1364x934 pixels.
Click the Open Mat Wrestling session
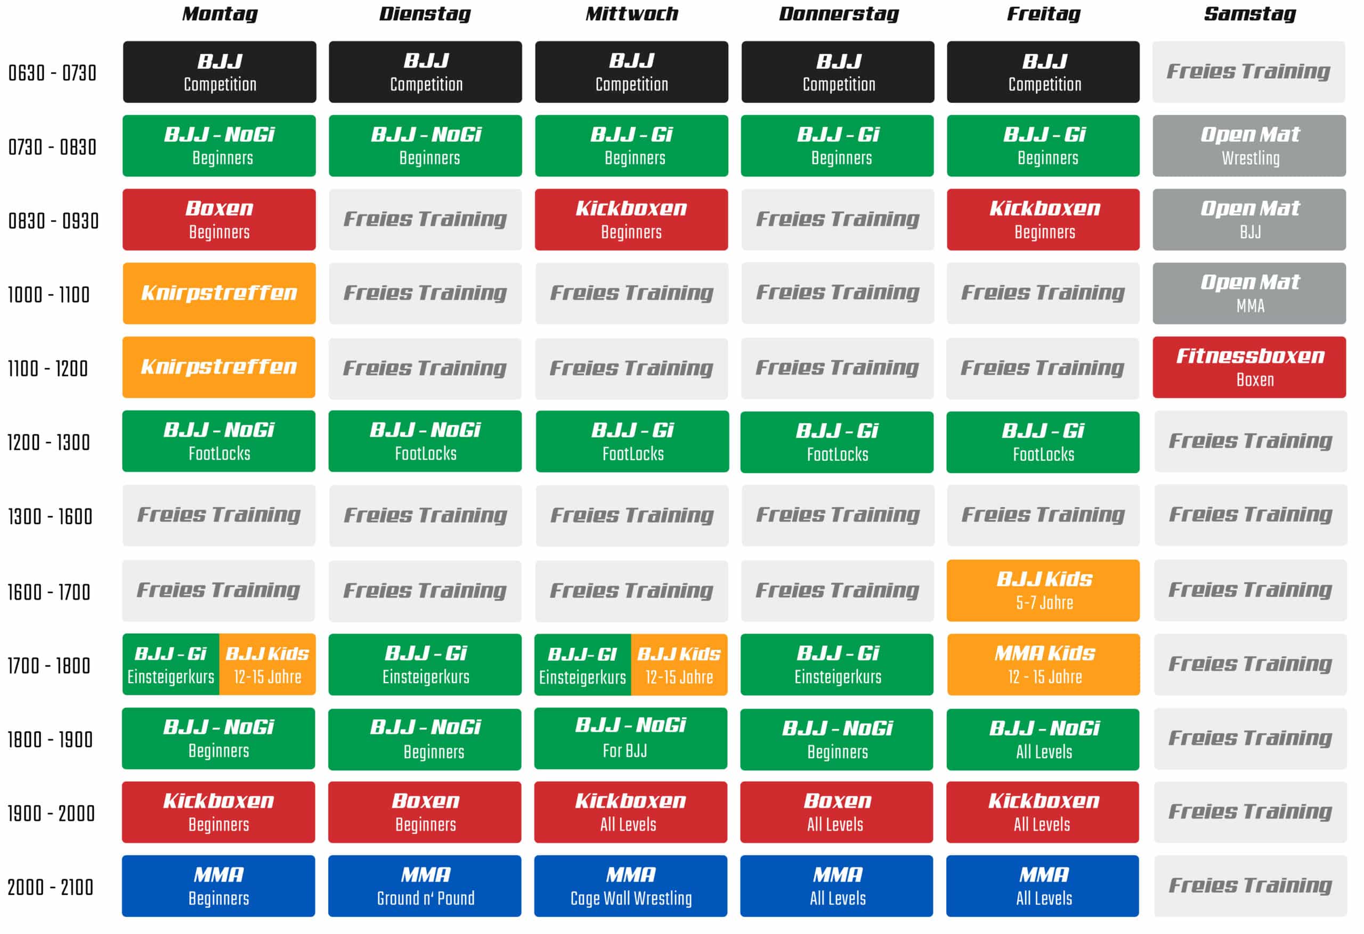(x=1249, y=145)
